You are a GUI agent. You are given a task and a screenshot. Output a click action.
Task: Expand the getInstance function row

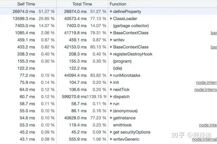click(x=111, y=118)
